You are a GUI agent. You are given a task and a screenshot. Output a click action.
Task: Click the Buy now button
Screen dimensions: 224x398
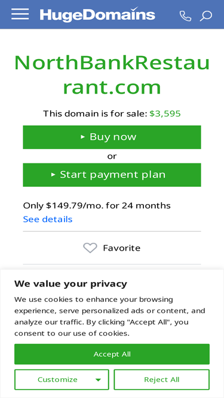(112, 137)
